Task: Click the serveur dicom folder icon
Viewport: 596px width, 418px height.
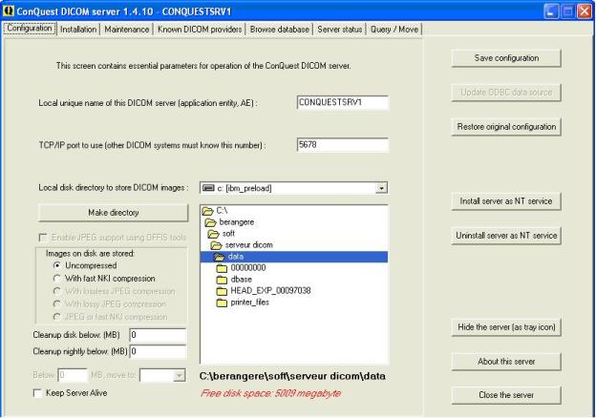Action: point(216,245)
